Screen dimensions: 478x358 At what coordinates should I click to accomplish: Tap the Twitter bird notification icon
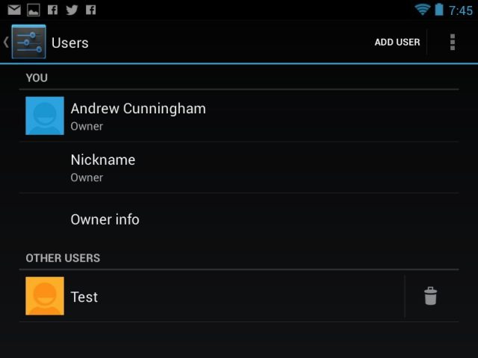(72, 10)
